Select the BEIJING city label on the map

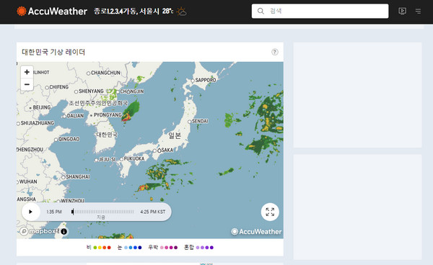click(42, 107)
